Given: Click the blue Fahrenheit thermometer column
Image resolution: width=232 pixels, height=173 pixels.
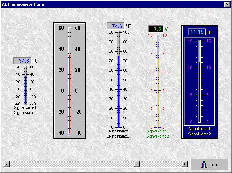Looking at the screenshot, I should pos(119,92).
